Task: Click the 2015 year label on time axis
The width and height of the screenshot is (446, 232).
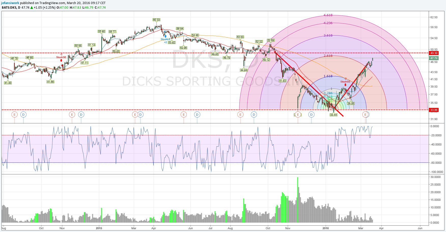Action: [99, 228]
